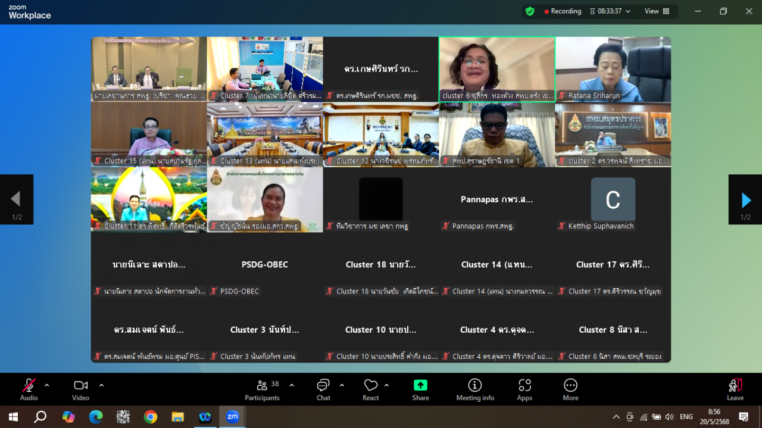The image size is (762, 428).
Task: Open the React menu
Action: click(371, 389)
